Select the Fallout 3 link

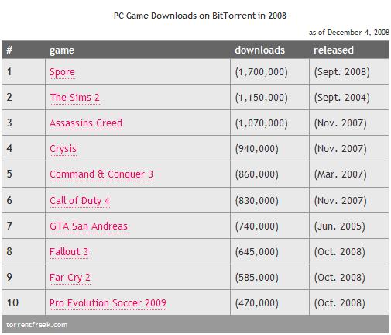(x=69, y=252)
